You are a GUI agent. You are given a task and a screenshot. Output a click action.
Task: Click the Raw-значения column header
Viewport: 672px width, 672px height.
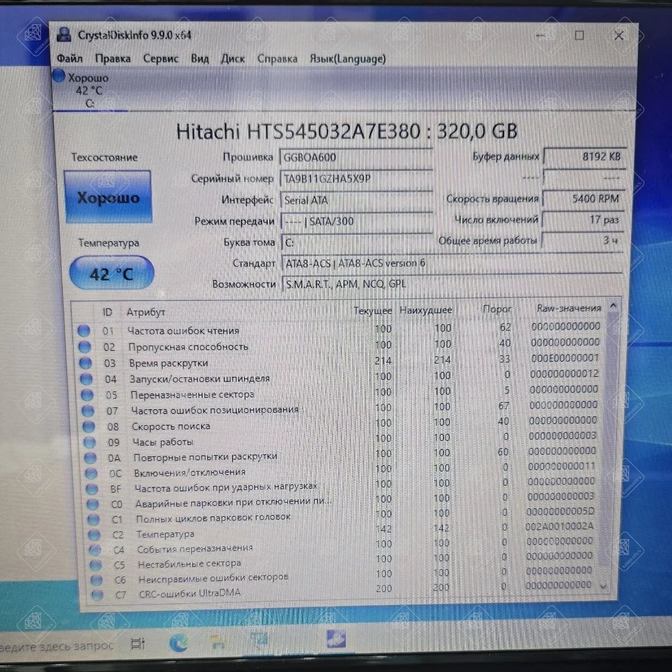click(569, 308)
